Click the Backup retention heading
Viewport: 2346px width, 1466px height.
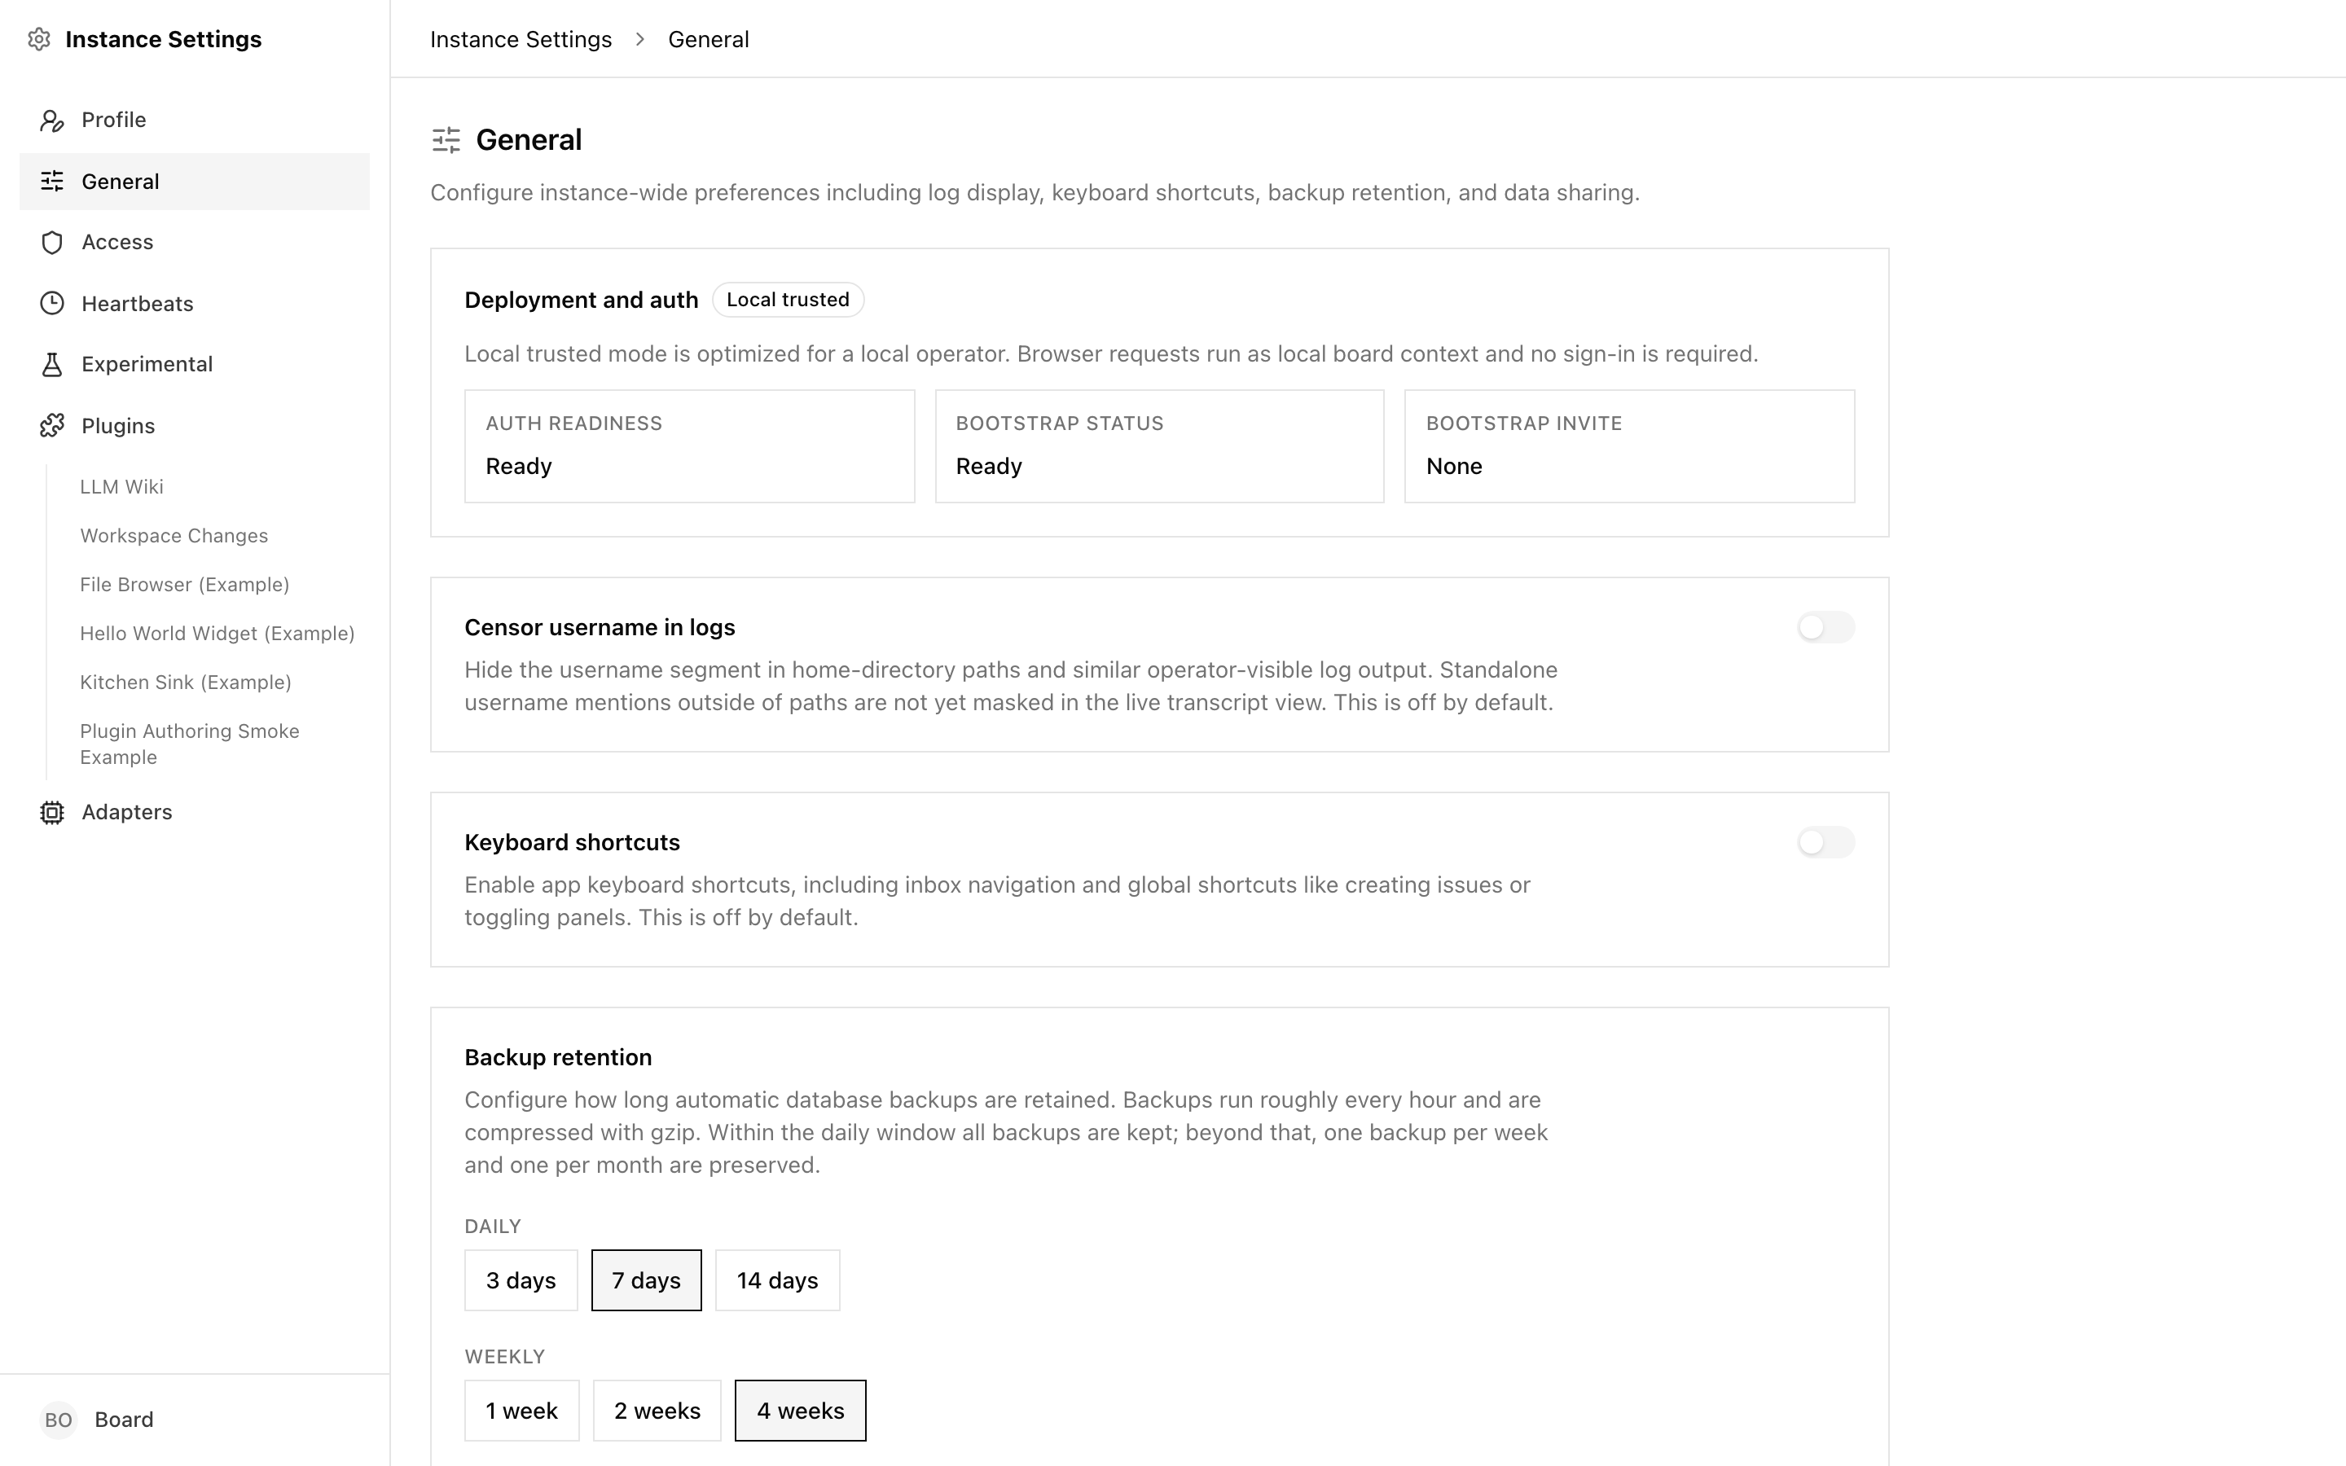[x=557, y=1058]
